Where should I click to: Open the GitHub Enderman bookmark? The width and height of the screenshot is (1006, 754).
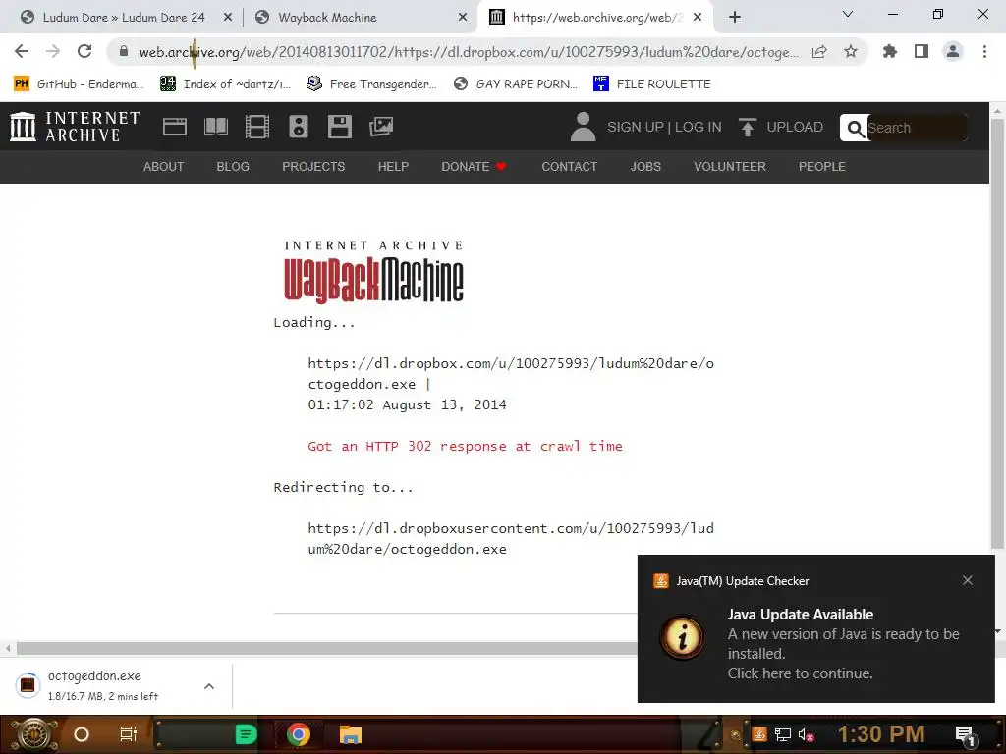click(79, 84)
